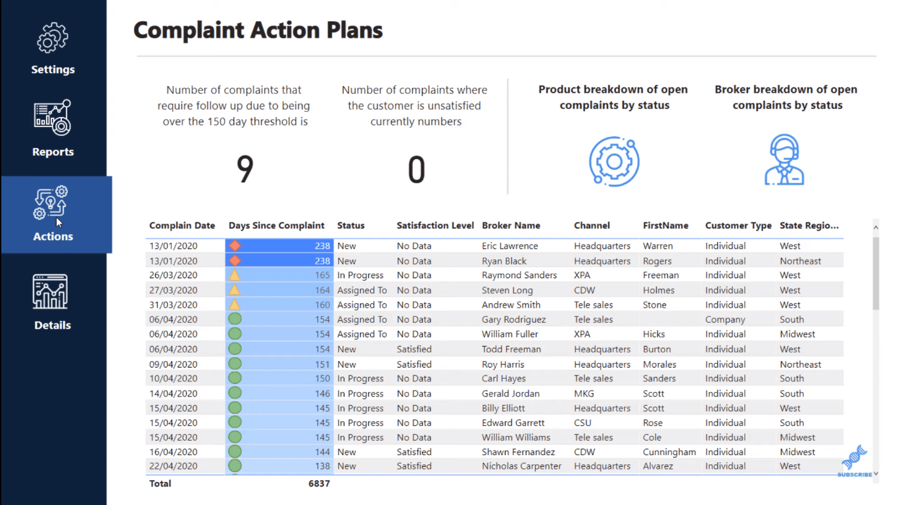Sort by Broker Name column header

click(x=511, y=226)
